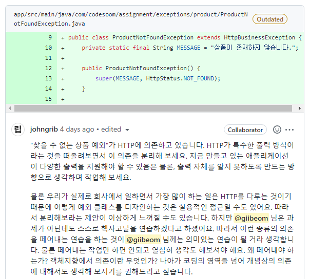The height and width of the screenshot is (279, 309).
Task: Click line number 13 in the diff
Action: (48, 78)
